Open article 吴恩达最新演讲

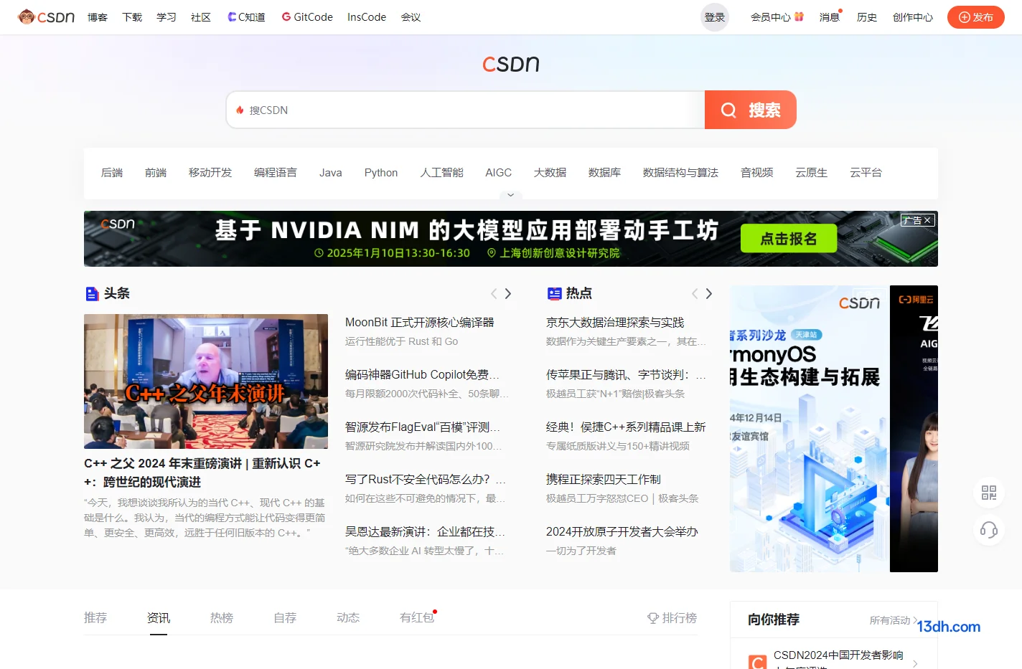[x=425, y=532]
